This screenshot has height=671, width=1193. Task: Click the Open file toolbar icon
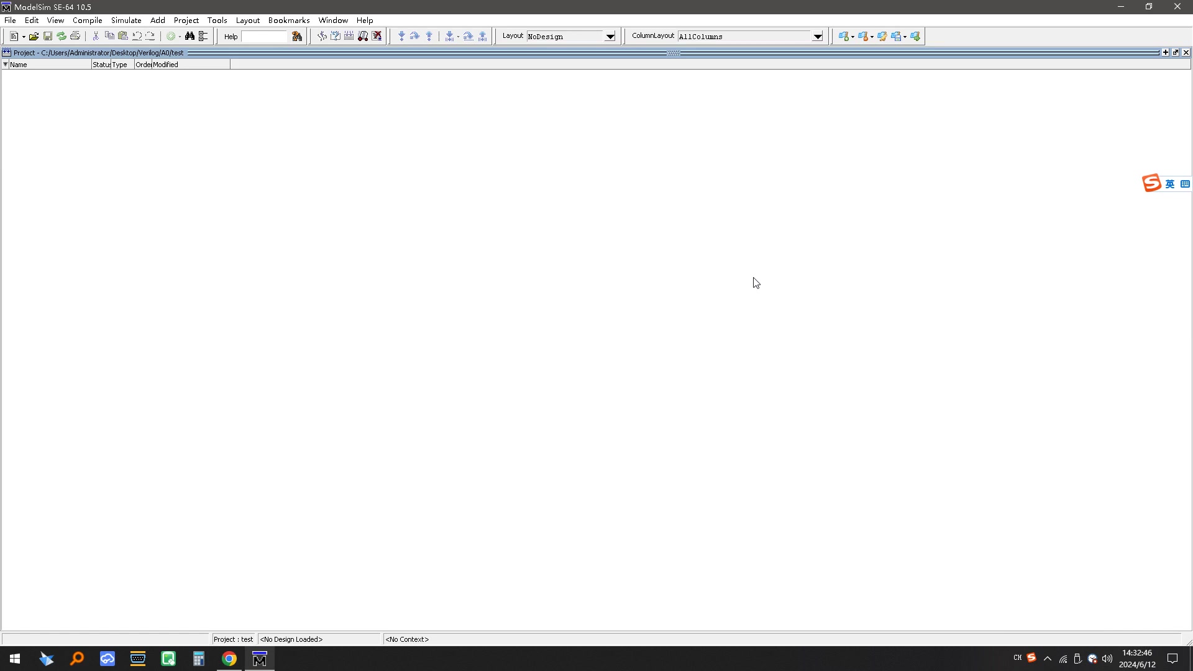coord(34,37)
